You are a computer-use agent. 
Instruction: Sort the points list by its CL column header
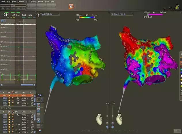pos(31,93)
